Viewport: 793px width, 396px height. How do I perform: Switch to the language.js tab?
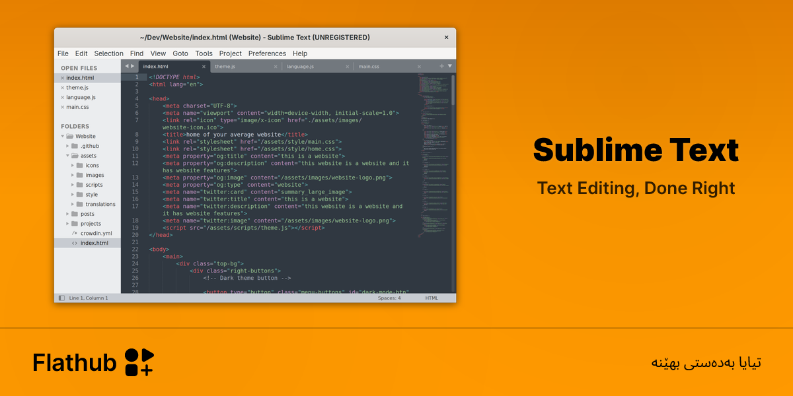click(317, 67)
